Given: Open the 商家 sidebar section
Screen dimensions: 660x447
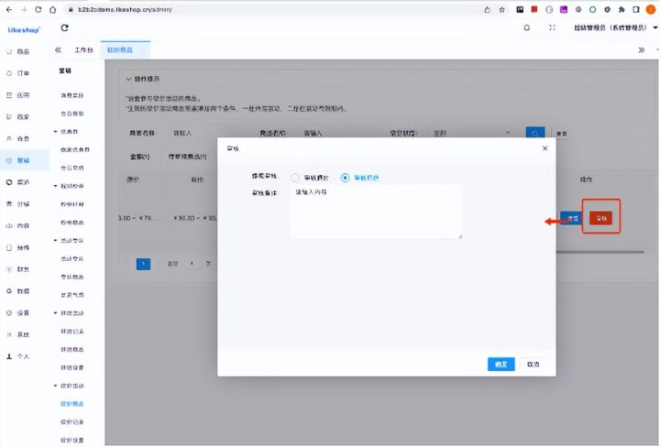Looking at the screenshot, I should [x=18, y=117].
